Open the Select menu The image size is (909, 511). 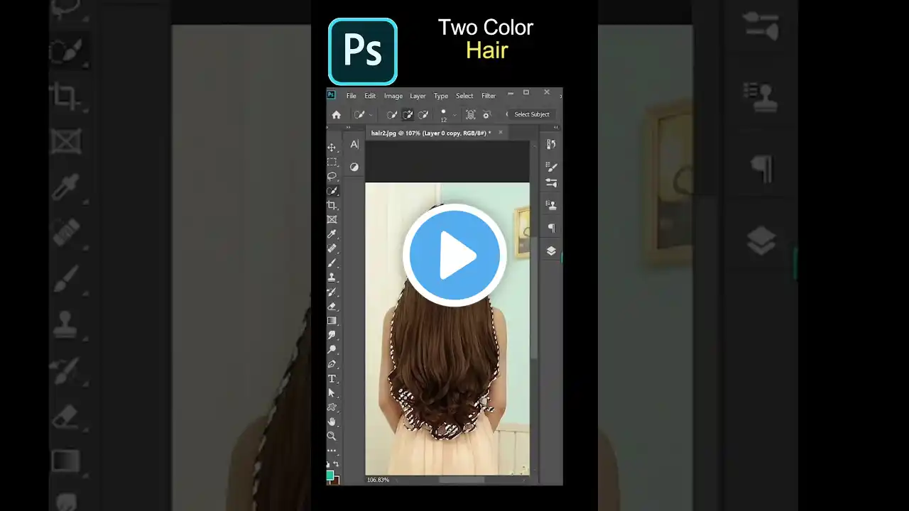click(464, 96)
